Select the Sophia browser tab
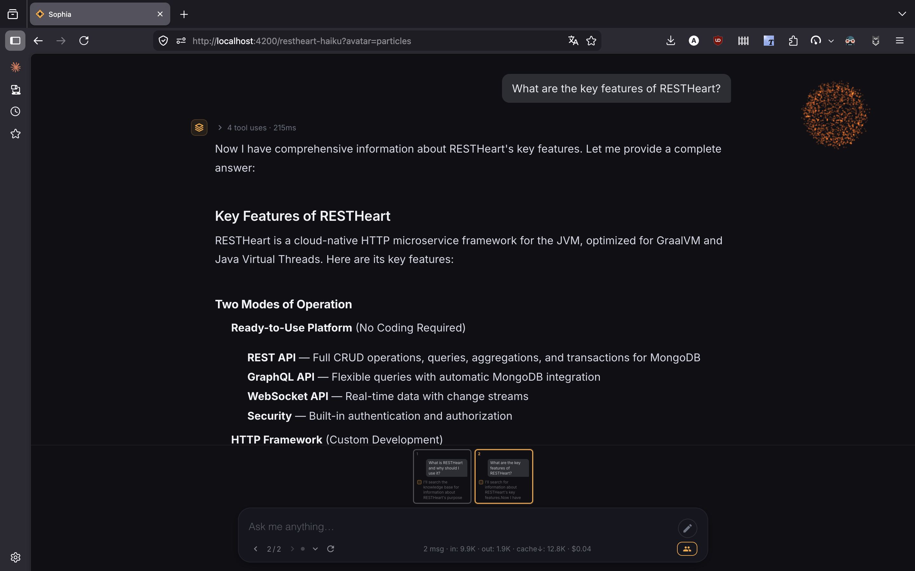Screen dimensions: 915x571 coord(100,14)
